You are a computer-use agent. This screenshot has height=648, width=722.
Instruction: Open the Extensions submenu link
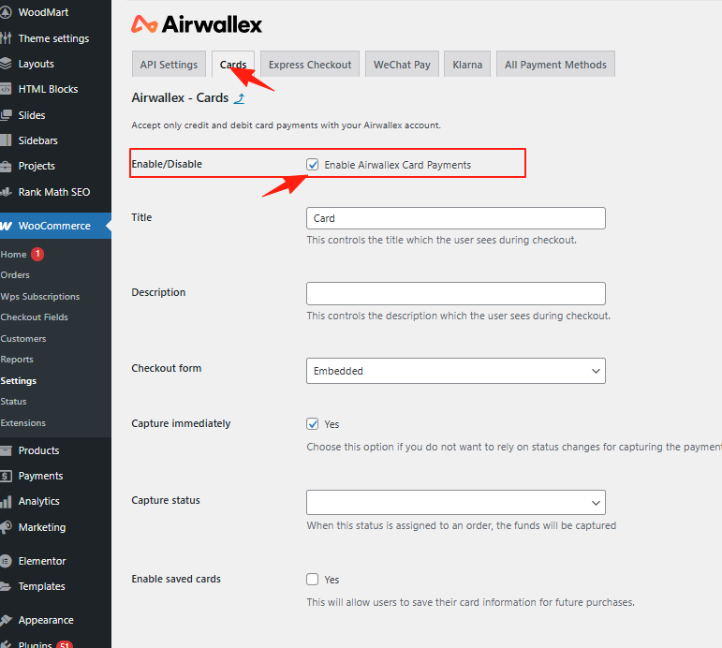click(23, 422)
